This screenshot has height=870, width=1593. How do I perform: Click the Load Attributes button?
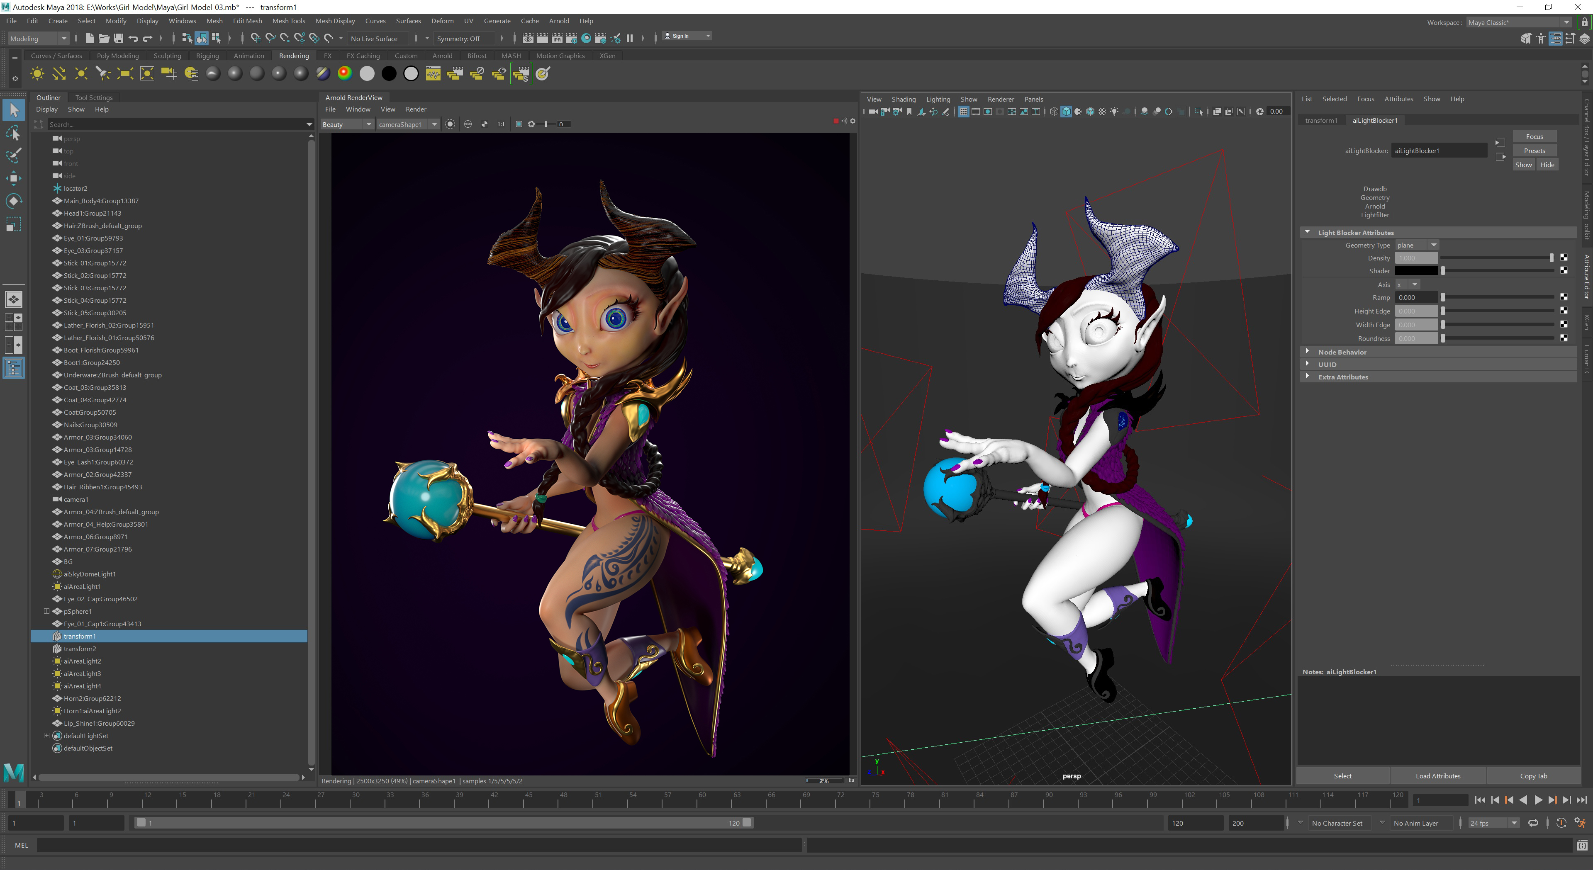(1438, 776)
